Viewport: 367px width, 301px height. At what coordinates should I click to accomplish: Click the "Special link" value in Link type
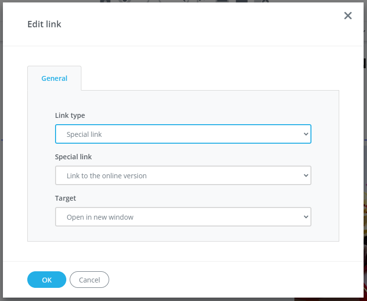pyautogui.click(x=84, y=134)
